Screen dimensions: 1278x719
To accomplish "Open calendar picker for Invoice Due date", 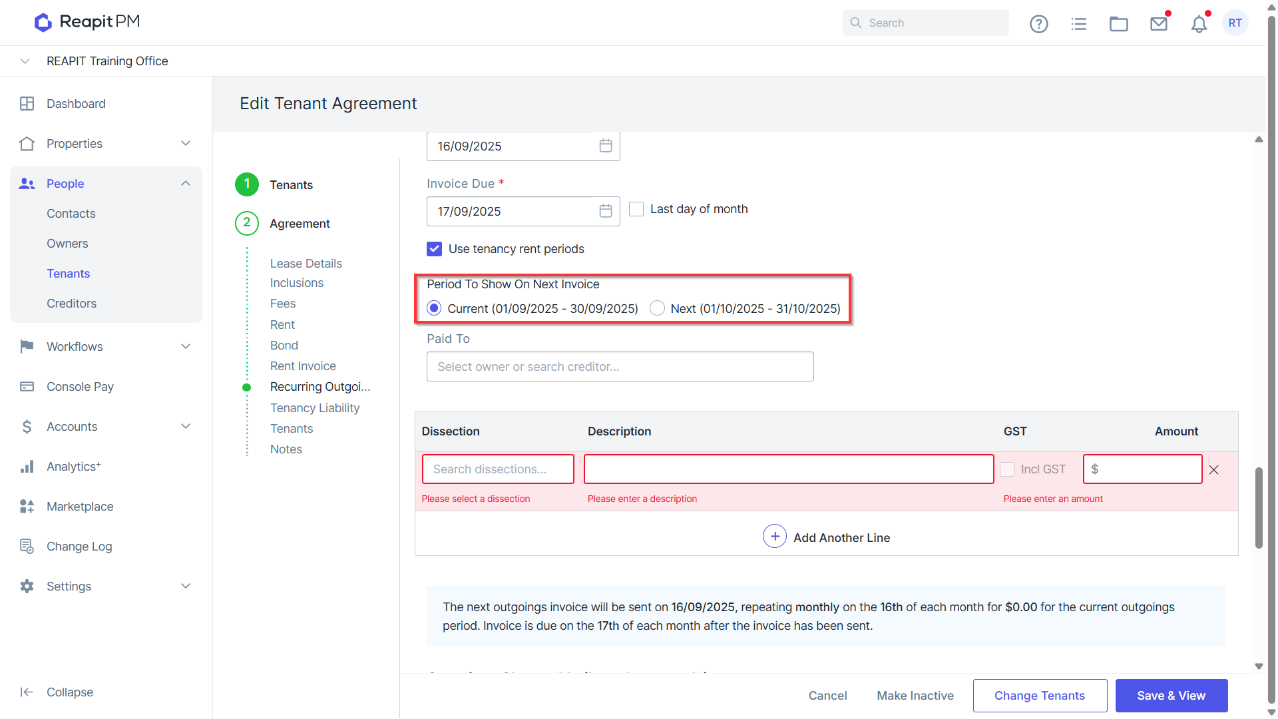I will (x=605, y=211).
